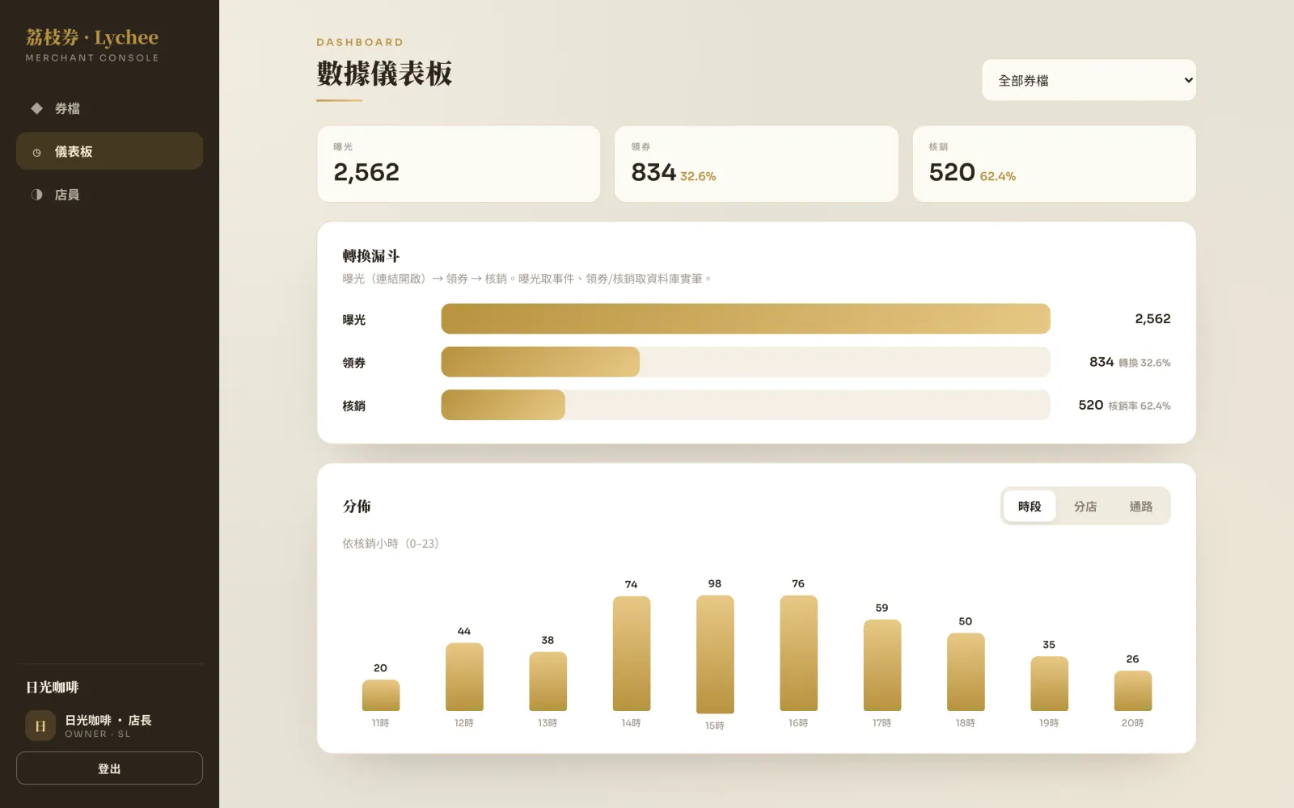Go to the 店員 sidebar page

[x=109, y=195]
